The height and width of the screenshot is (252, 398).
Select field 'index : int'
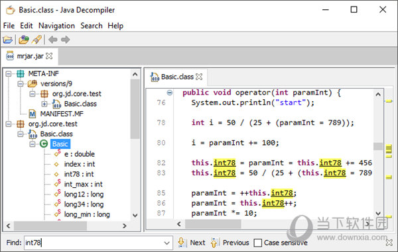80,164
